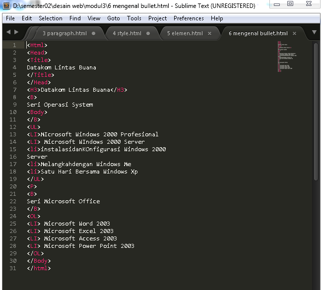Viewport: 321px width, 290px height.
Task: Switch to the 4 style.html tab
Action: 127,33
